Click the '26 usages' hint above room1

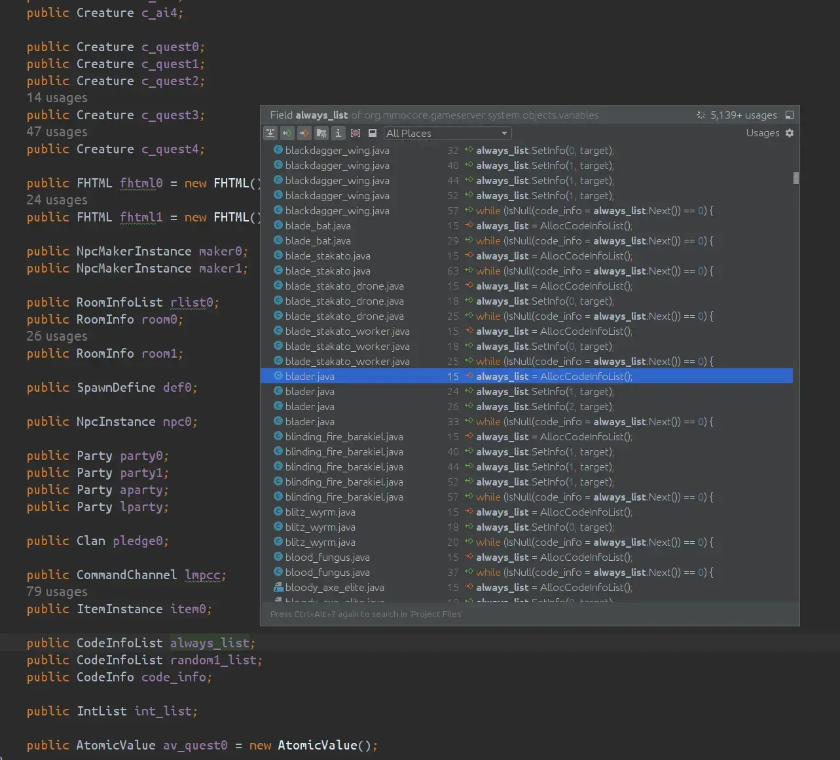pos(57,336)
